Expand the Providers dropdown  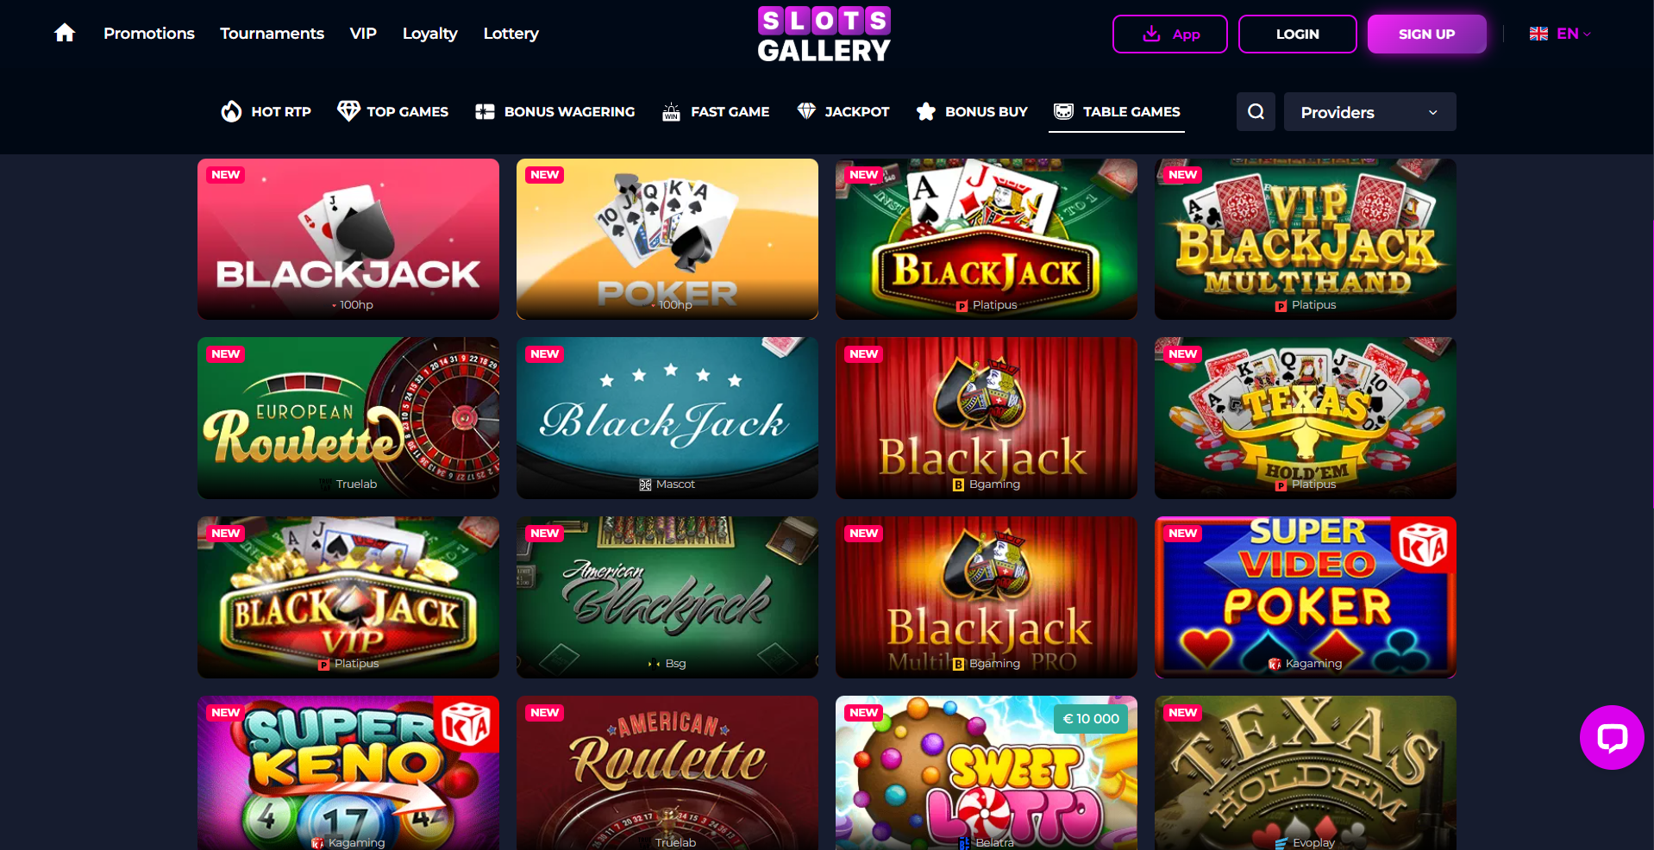pyautogui.click(x=1369, y=112)
